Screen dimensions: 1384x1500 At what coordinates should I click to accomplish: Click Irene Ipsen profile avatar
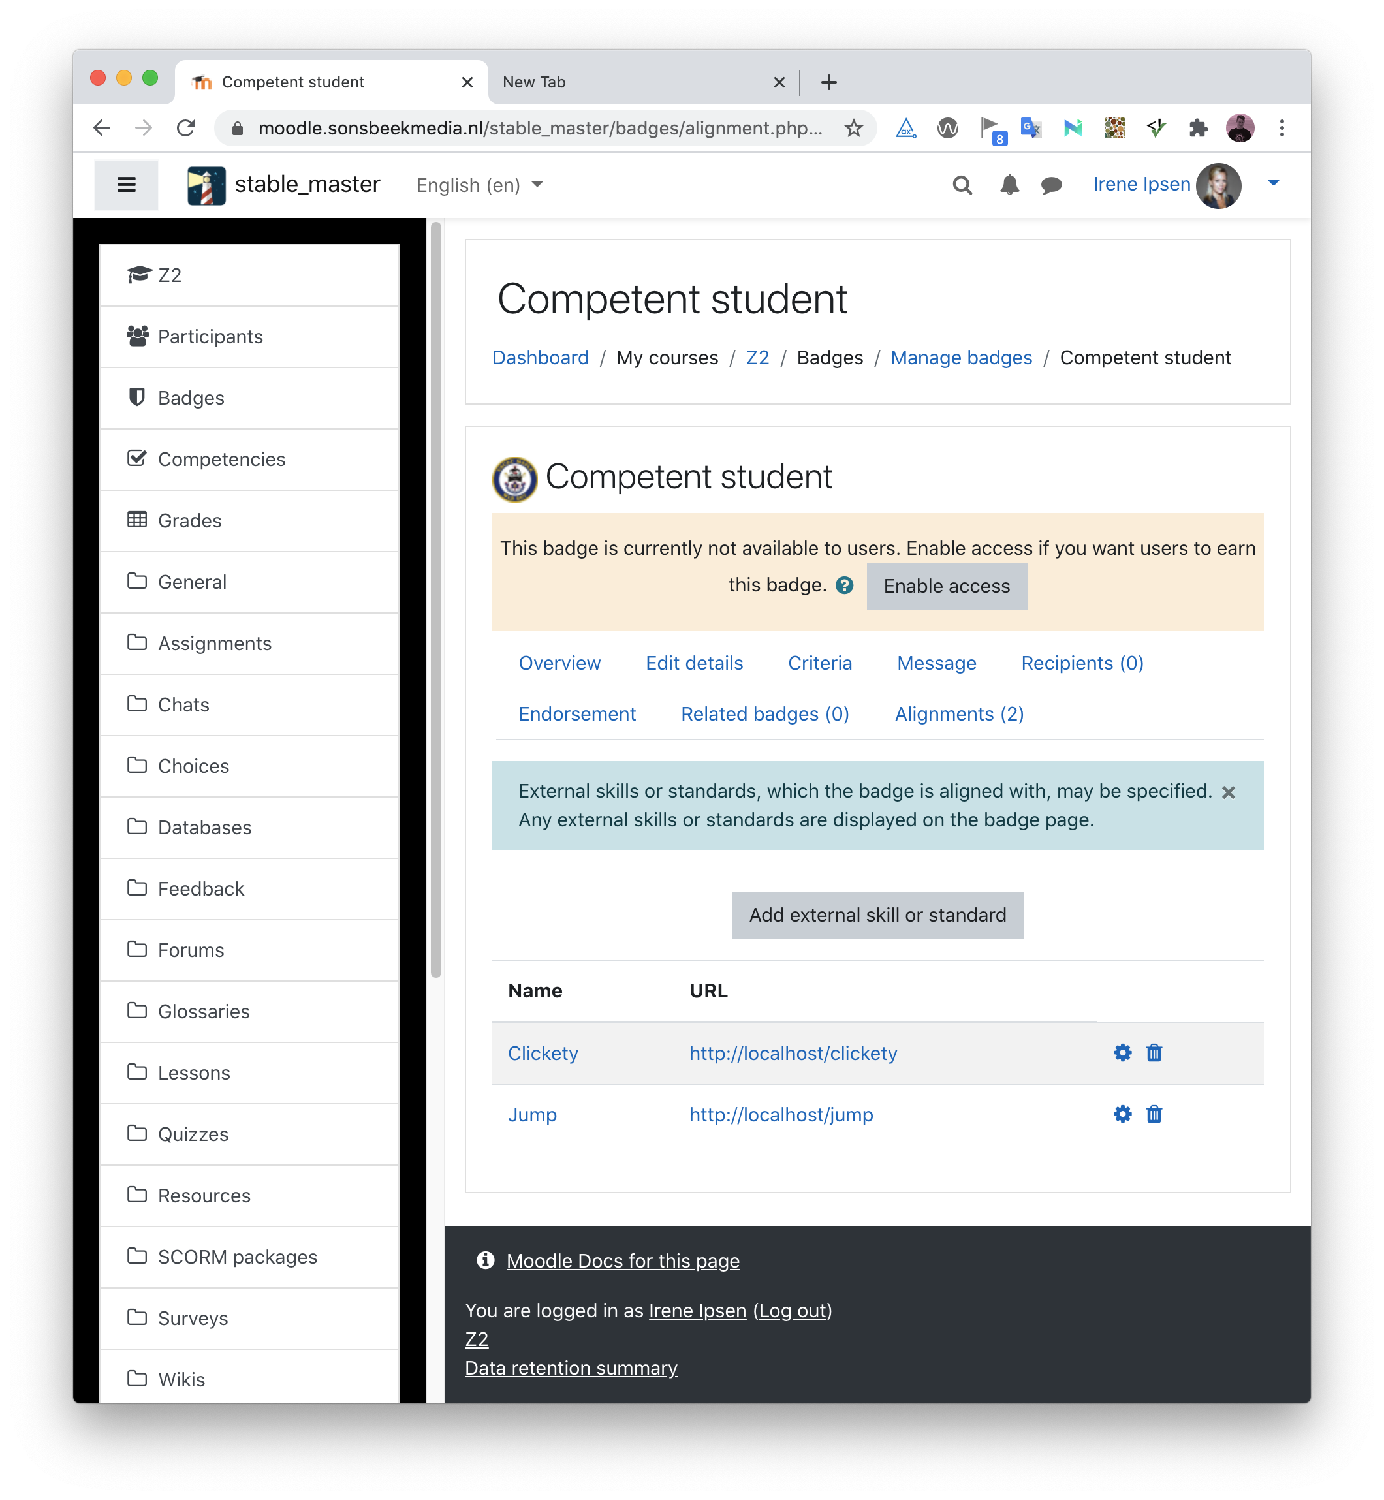click(1218, 185)
